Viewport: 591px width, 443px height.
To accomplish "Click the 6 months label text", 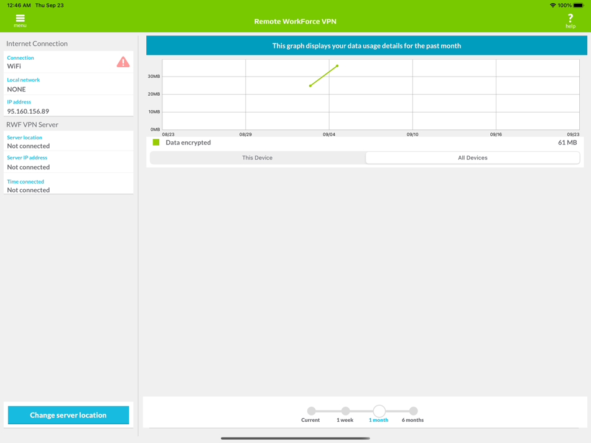I will tap(412, 420).
